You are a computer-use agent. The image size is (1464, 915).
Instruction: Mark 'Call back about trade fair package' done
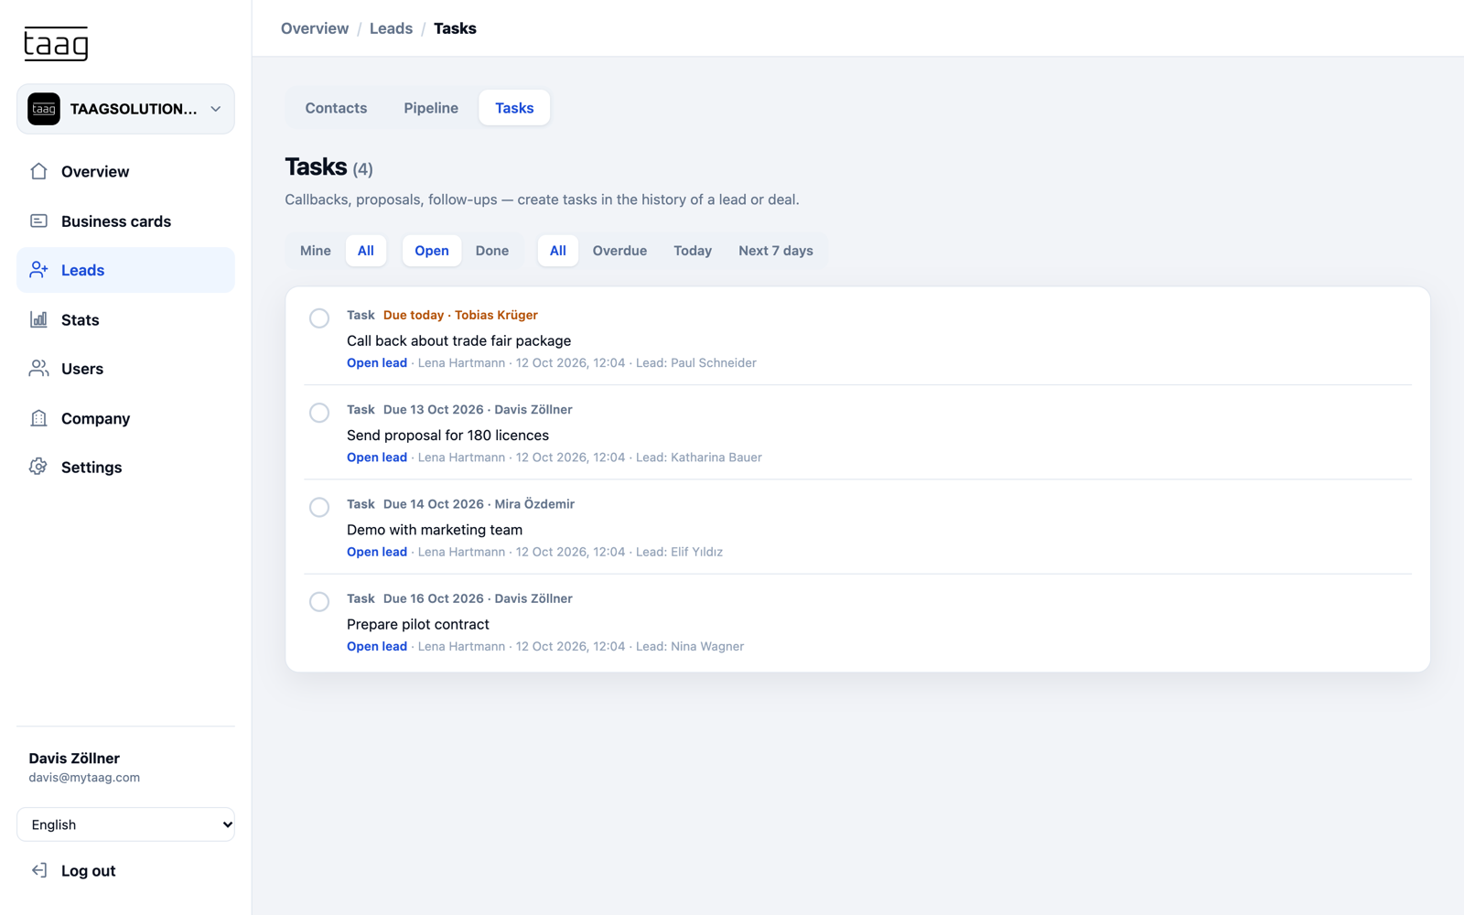click(x=319, y=318)
